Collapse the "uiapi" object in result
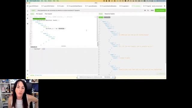This screenshot has width=192, height=108. point(100,23)
